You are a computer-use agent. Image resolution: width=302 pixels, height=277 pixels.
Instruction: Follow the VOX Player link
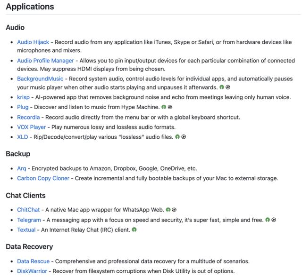31,127
